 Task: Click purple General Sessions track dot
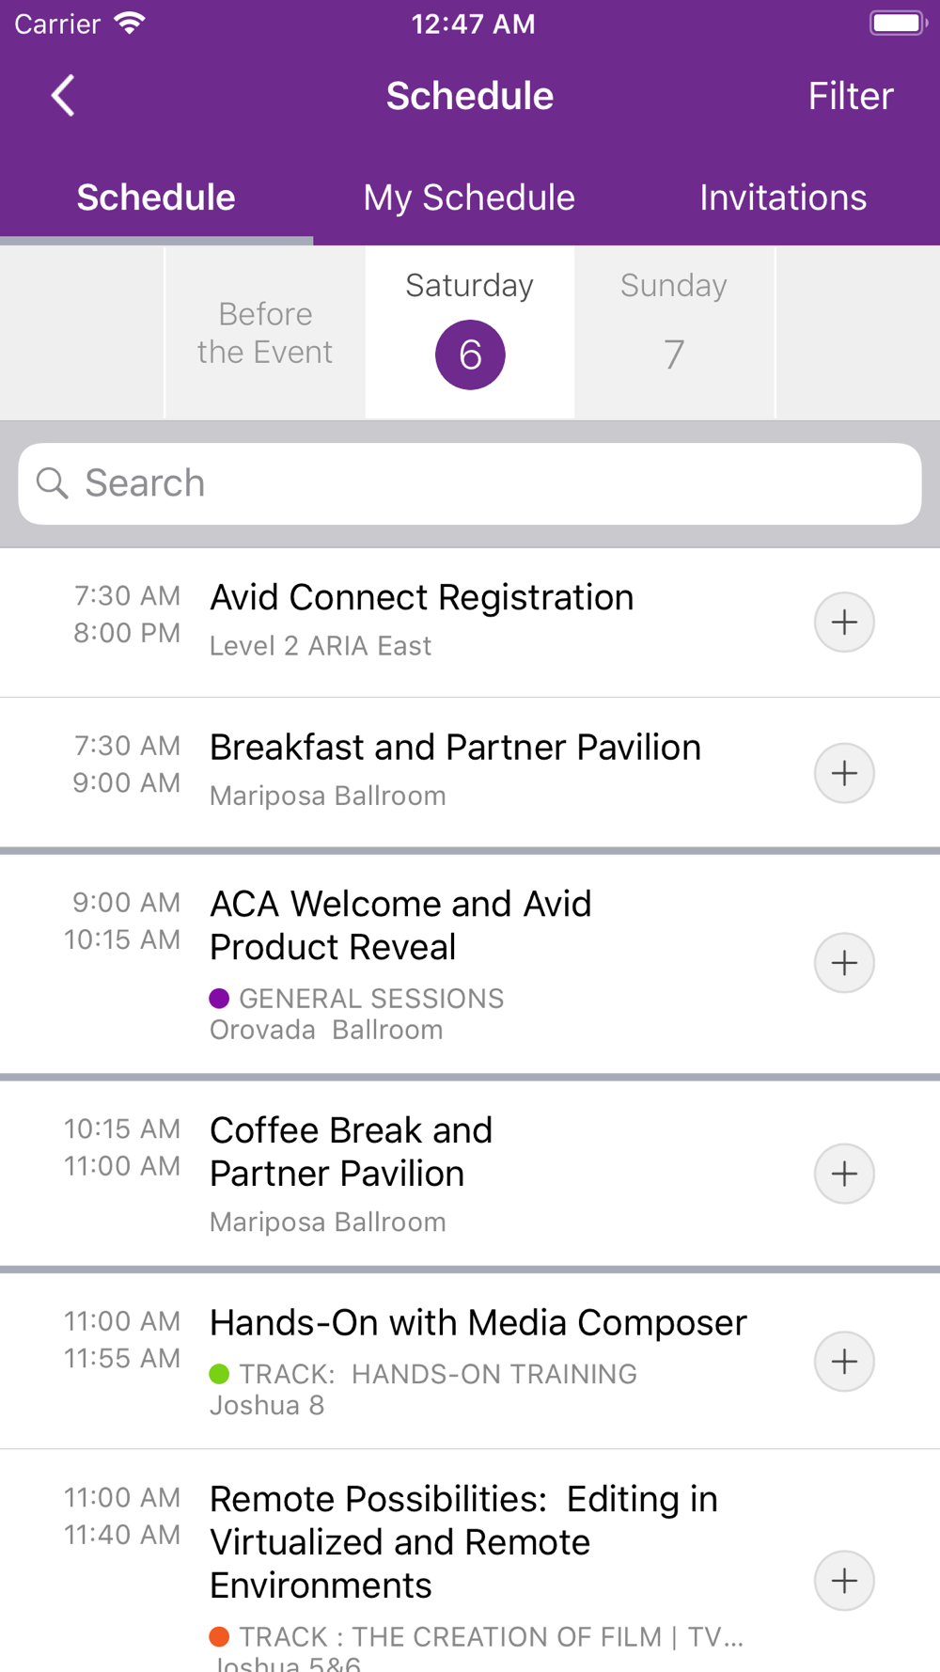point(219,999)
